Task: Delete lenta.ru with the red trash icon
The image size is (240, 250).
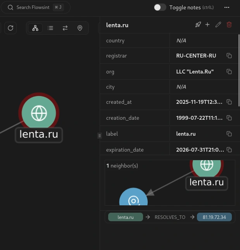Action: [x=229, y=25]
